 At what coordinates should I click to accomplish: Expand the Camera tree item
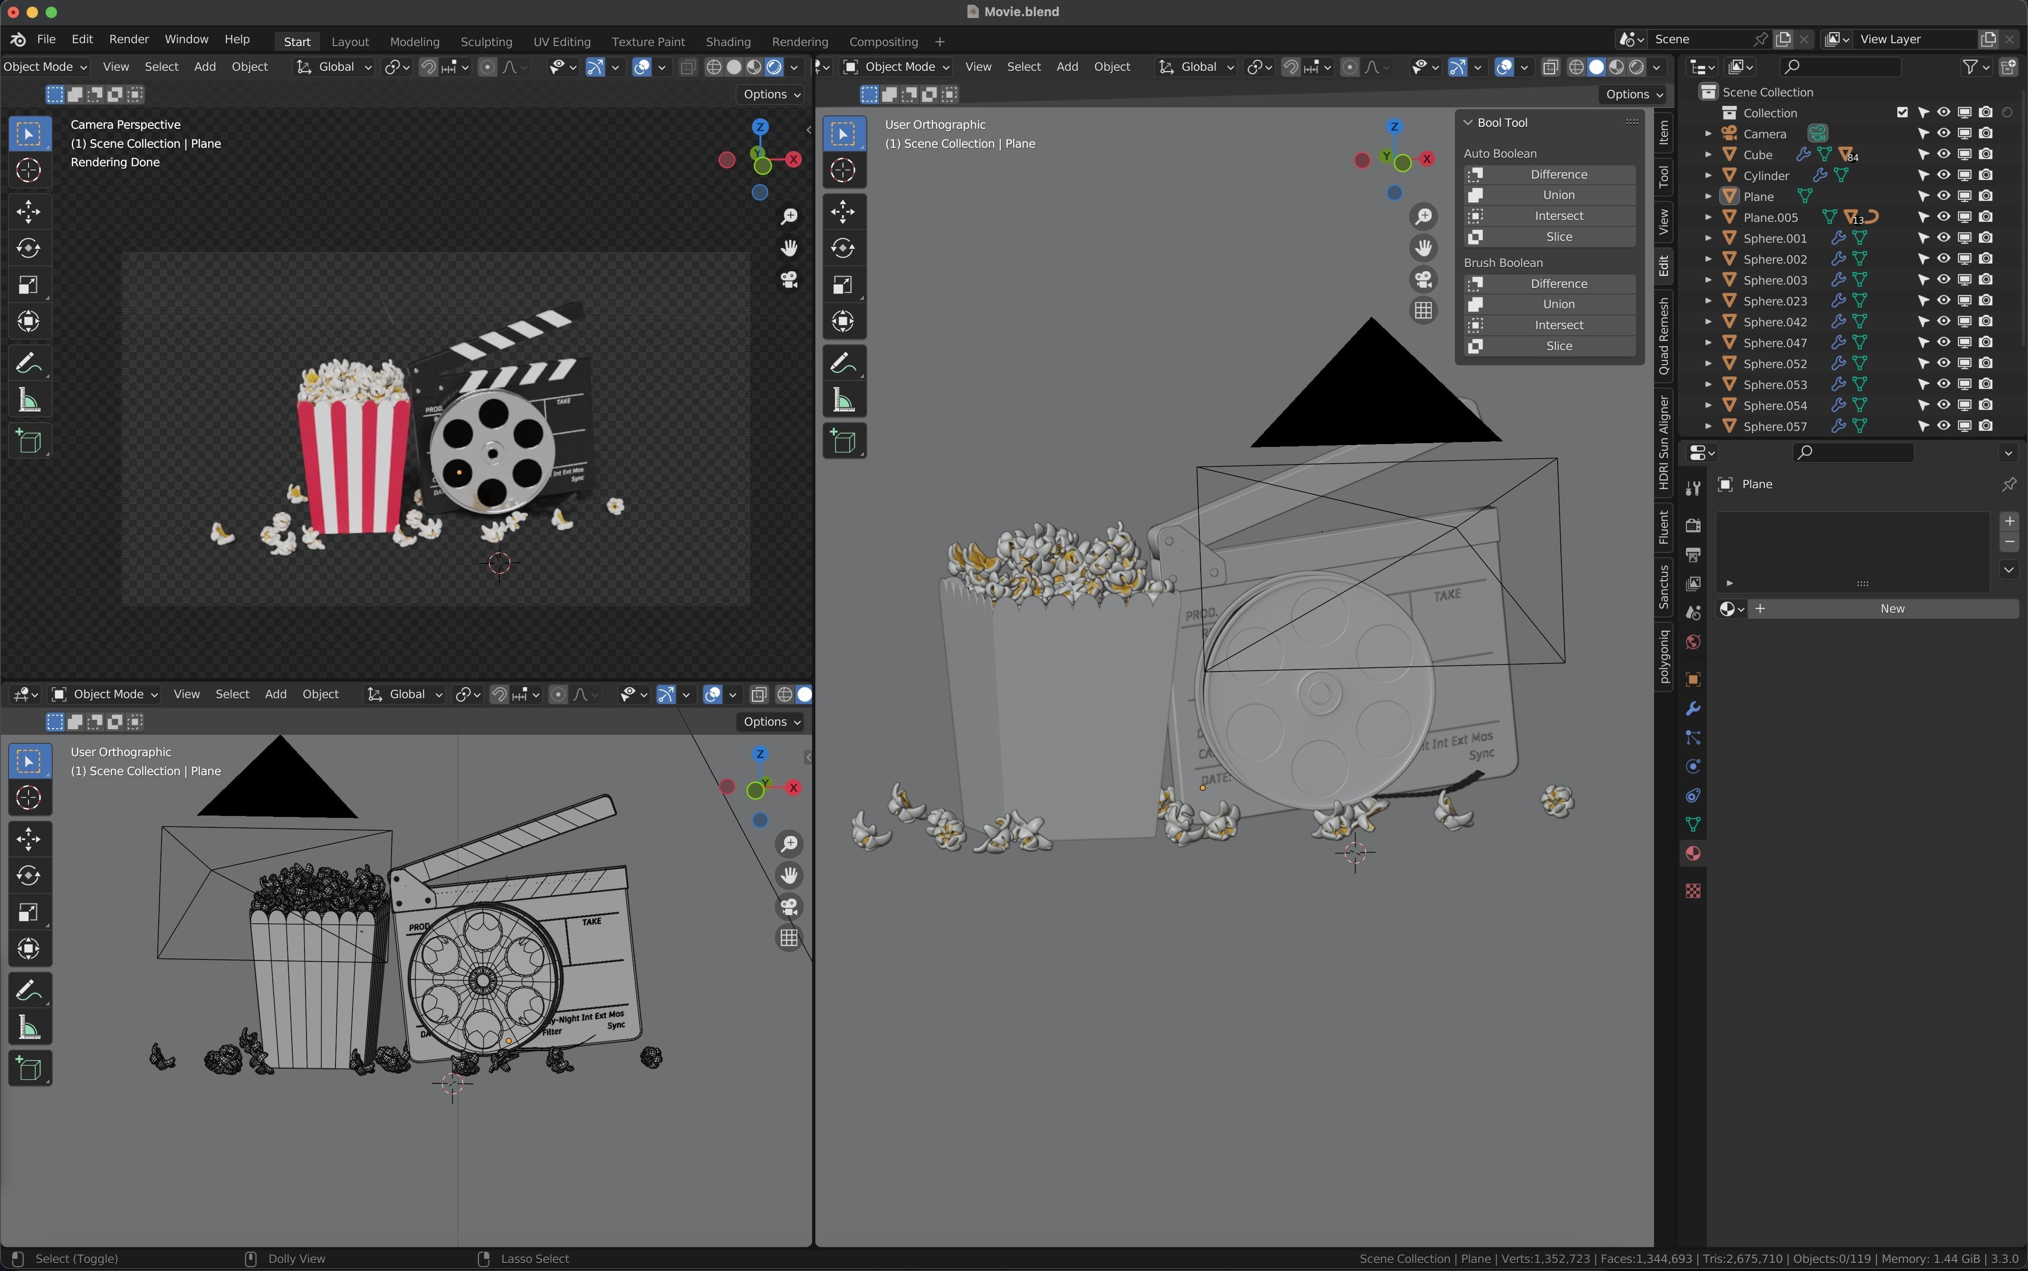[1709, 133]
